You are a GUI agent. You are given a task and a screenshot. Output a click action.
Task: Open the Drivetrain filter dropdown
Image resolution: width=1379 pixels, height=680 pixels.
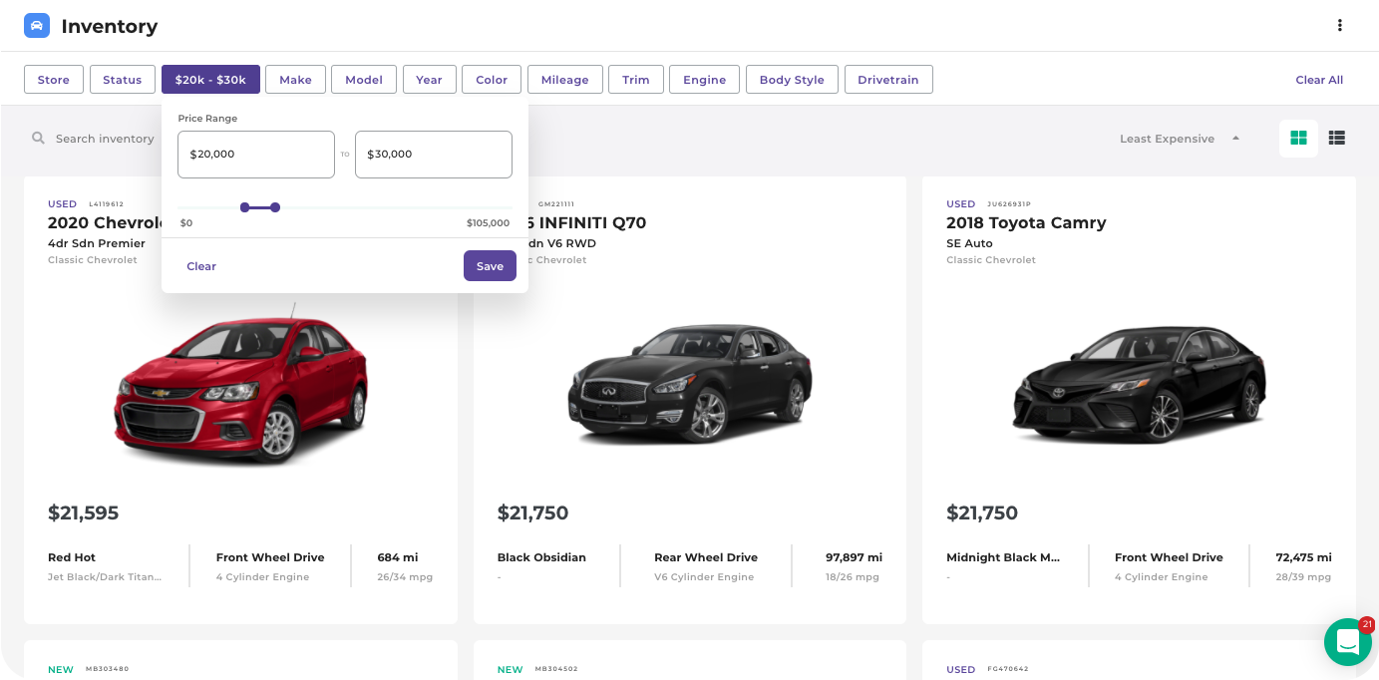coord(888,79)
